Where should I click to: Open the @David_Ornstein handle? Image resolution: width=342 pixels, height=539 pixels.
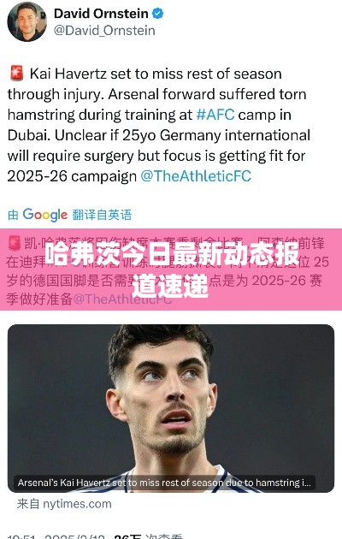tap(104, 31)
